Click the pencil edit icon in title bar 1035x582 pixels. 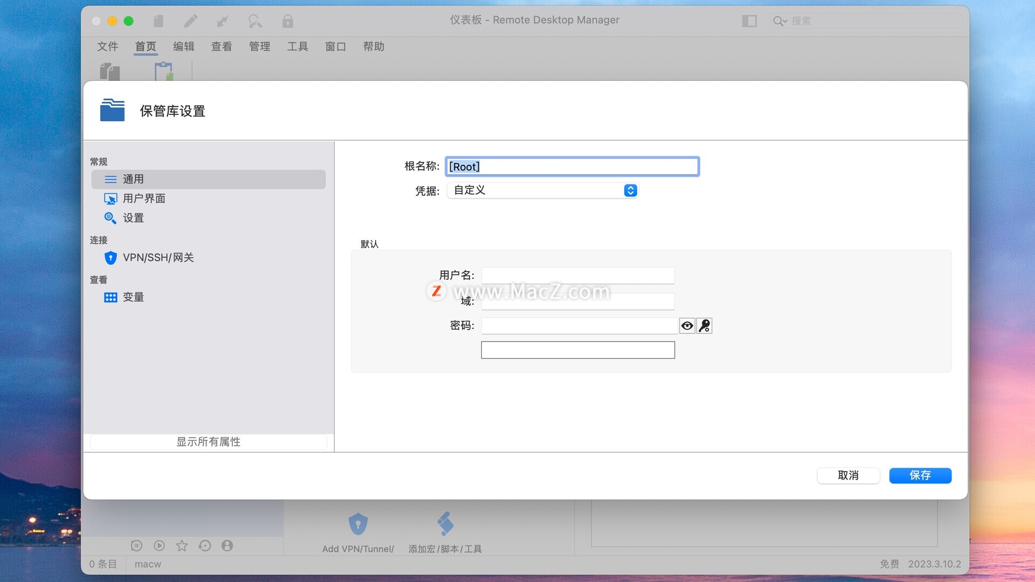click(x=190, y=21)
